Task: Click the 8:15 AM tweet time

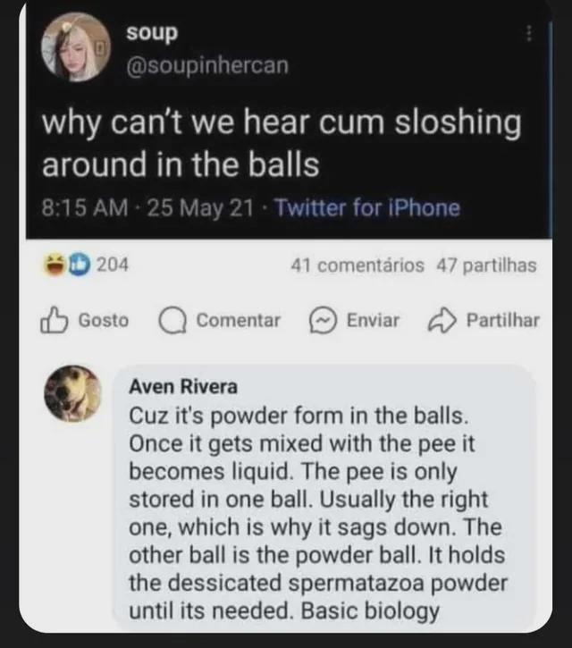Action: click(80, 208)
